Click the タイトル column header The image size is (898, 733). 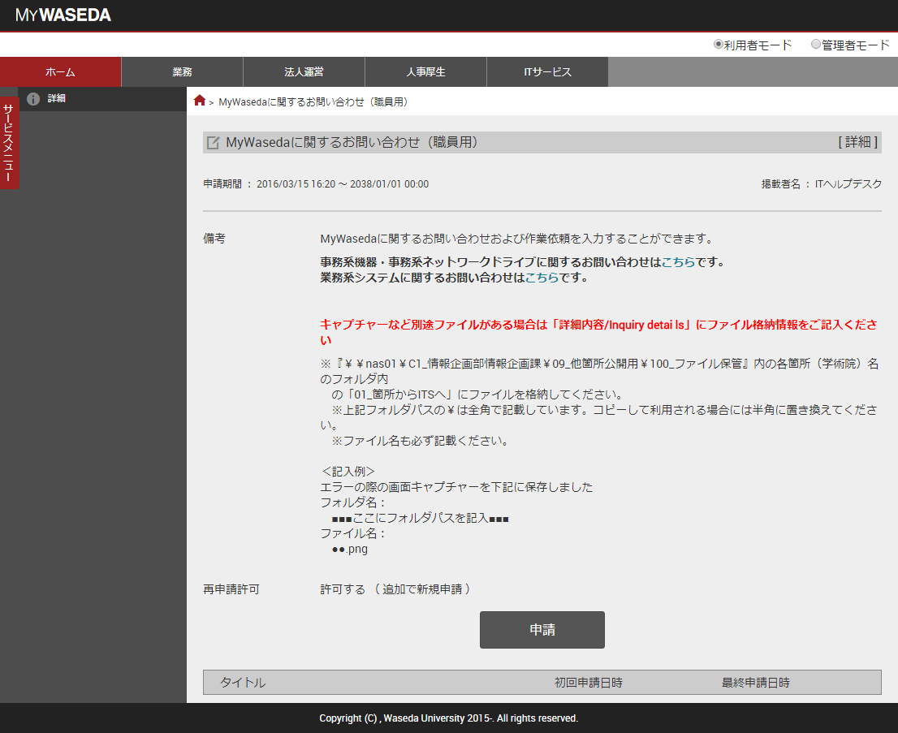coord(243,683)
